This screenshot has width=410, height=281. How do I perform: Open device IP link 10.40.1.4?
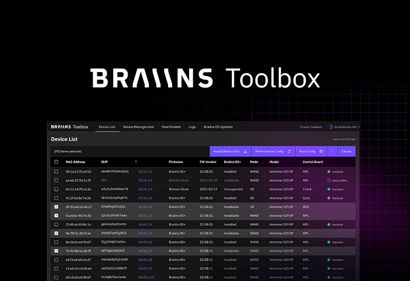coord(145,225)
